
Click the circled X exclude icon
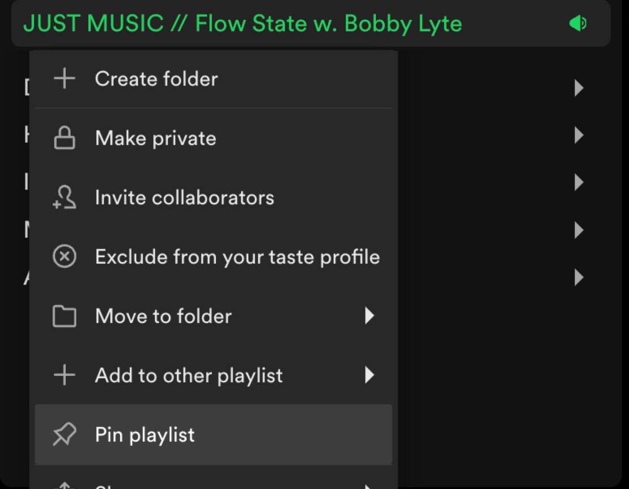coord(64,257)
